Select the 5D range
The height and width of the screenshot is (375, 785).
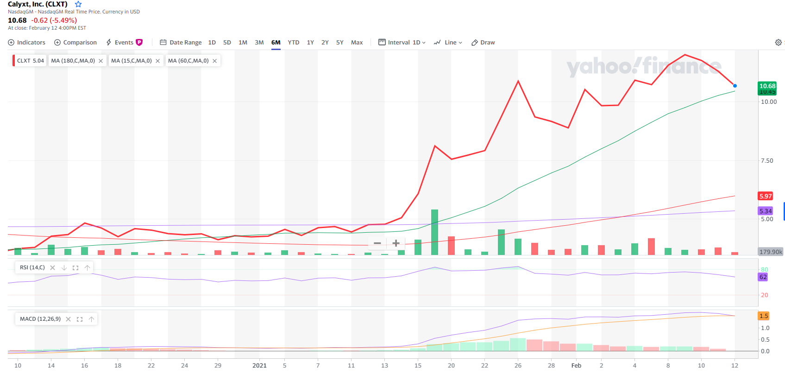[x=227, y=42]
